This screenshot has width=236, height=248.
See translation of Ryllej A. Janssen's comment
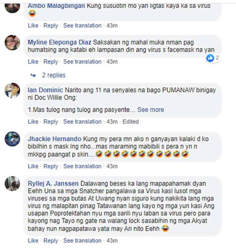(82, 240)
